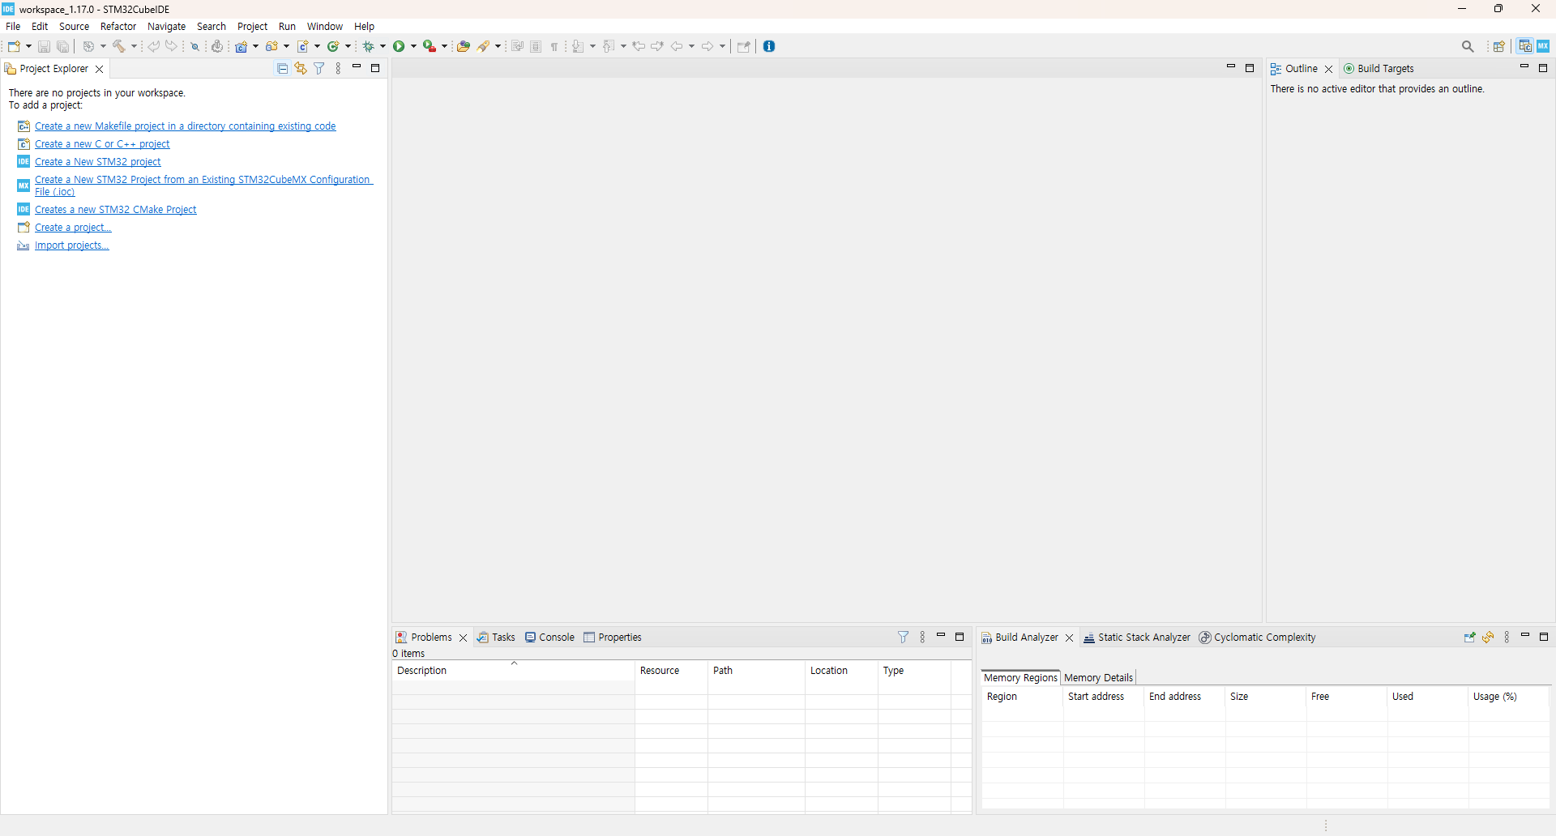Open the Window menu

(x=325, y=27)
